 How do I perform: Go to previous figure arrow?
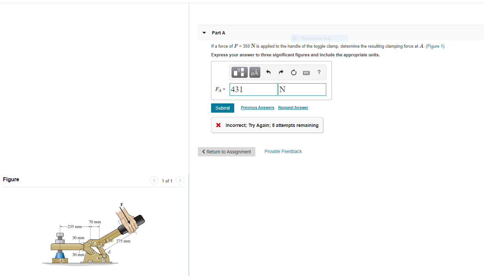point(154,180)
